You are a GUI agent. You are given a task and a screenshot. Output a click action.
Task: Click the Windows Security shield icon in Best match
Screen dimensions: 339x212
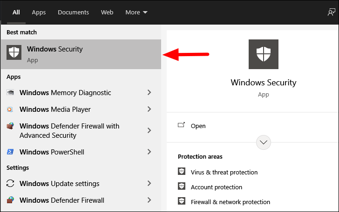[x=14, y=52]
